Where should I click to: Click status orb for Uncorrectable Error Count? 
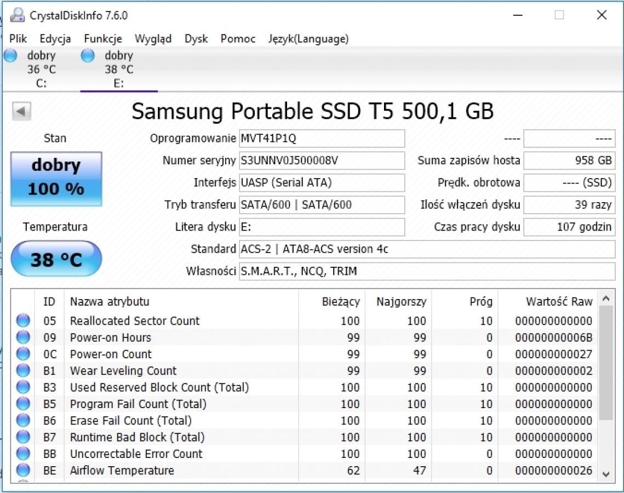click(23, 454)
